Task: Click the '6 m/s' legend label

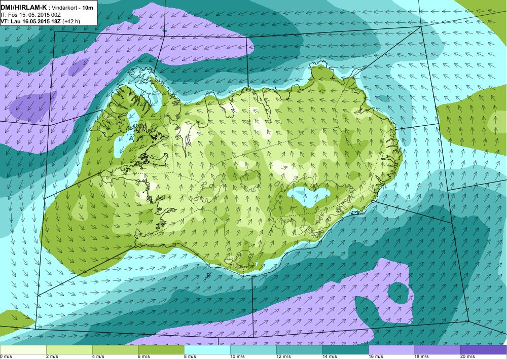Action: (x=144, y=357)
